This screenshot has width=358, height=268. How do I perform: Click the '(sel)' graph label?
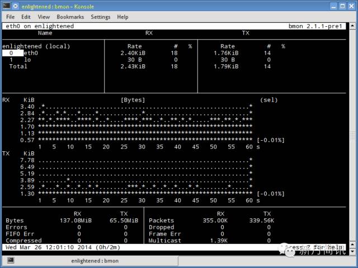268,100
